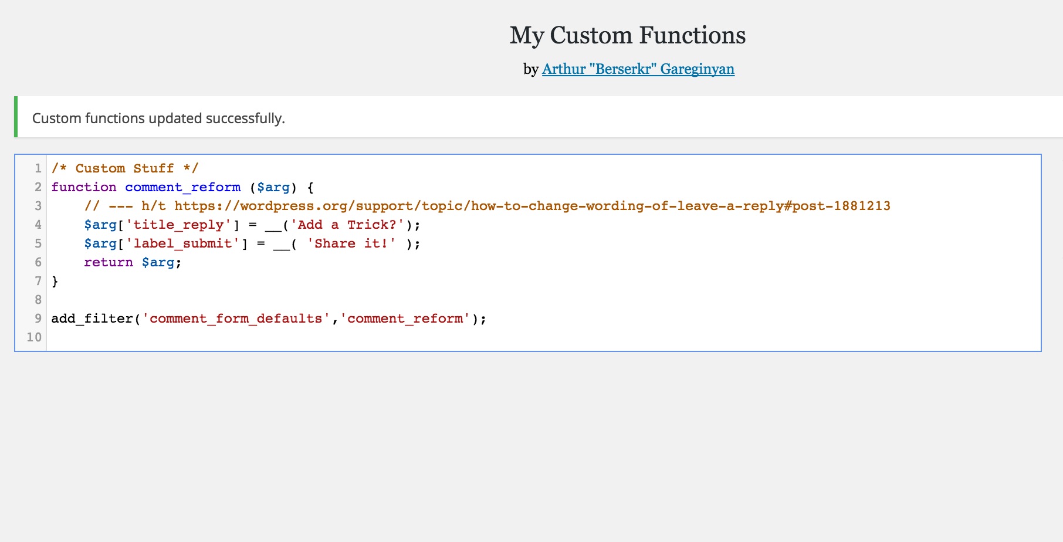The height and width of the screenshot is (542, 1063).
Task: Click the add_filter call on line 9
Action: (92, 319)
